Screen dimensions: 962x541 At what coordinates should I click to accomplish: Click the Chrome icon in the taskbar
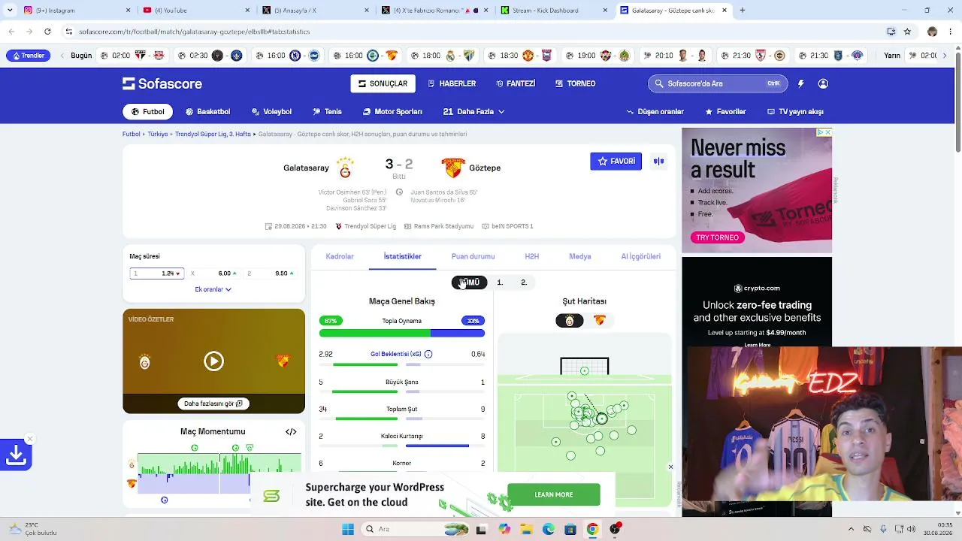tap(592, 529)
